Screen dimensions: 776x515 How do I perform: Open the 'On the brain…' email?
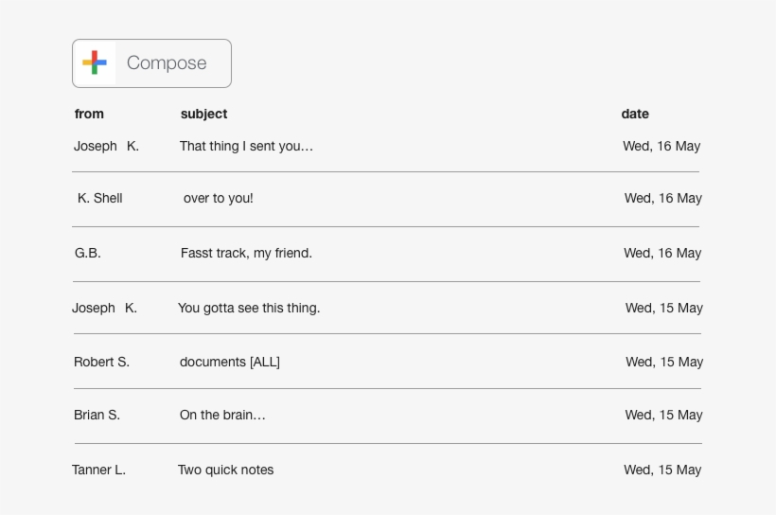click(222, 415)
